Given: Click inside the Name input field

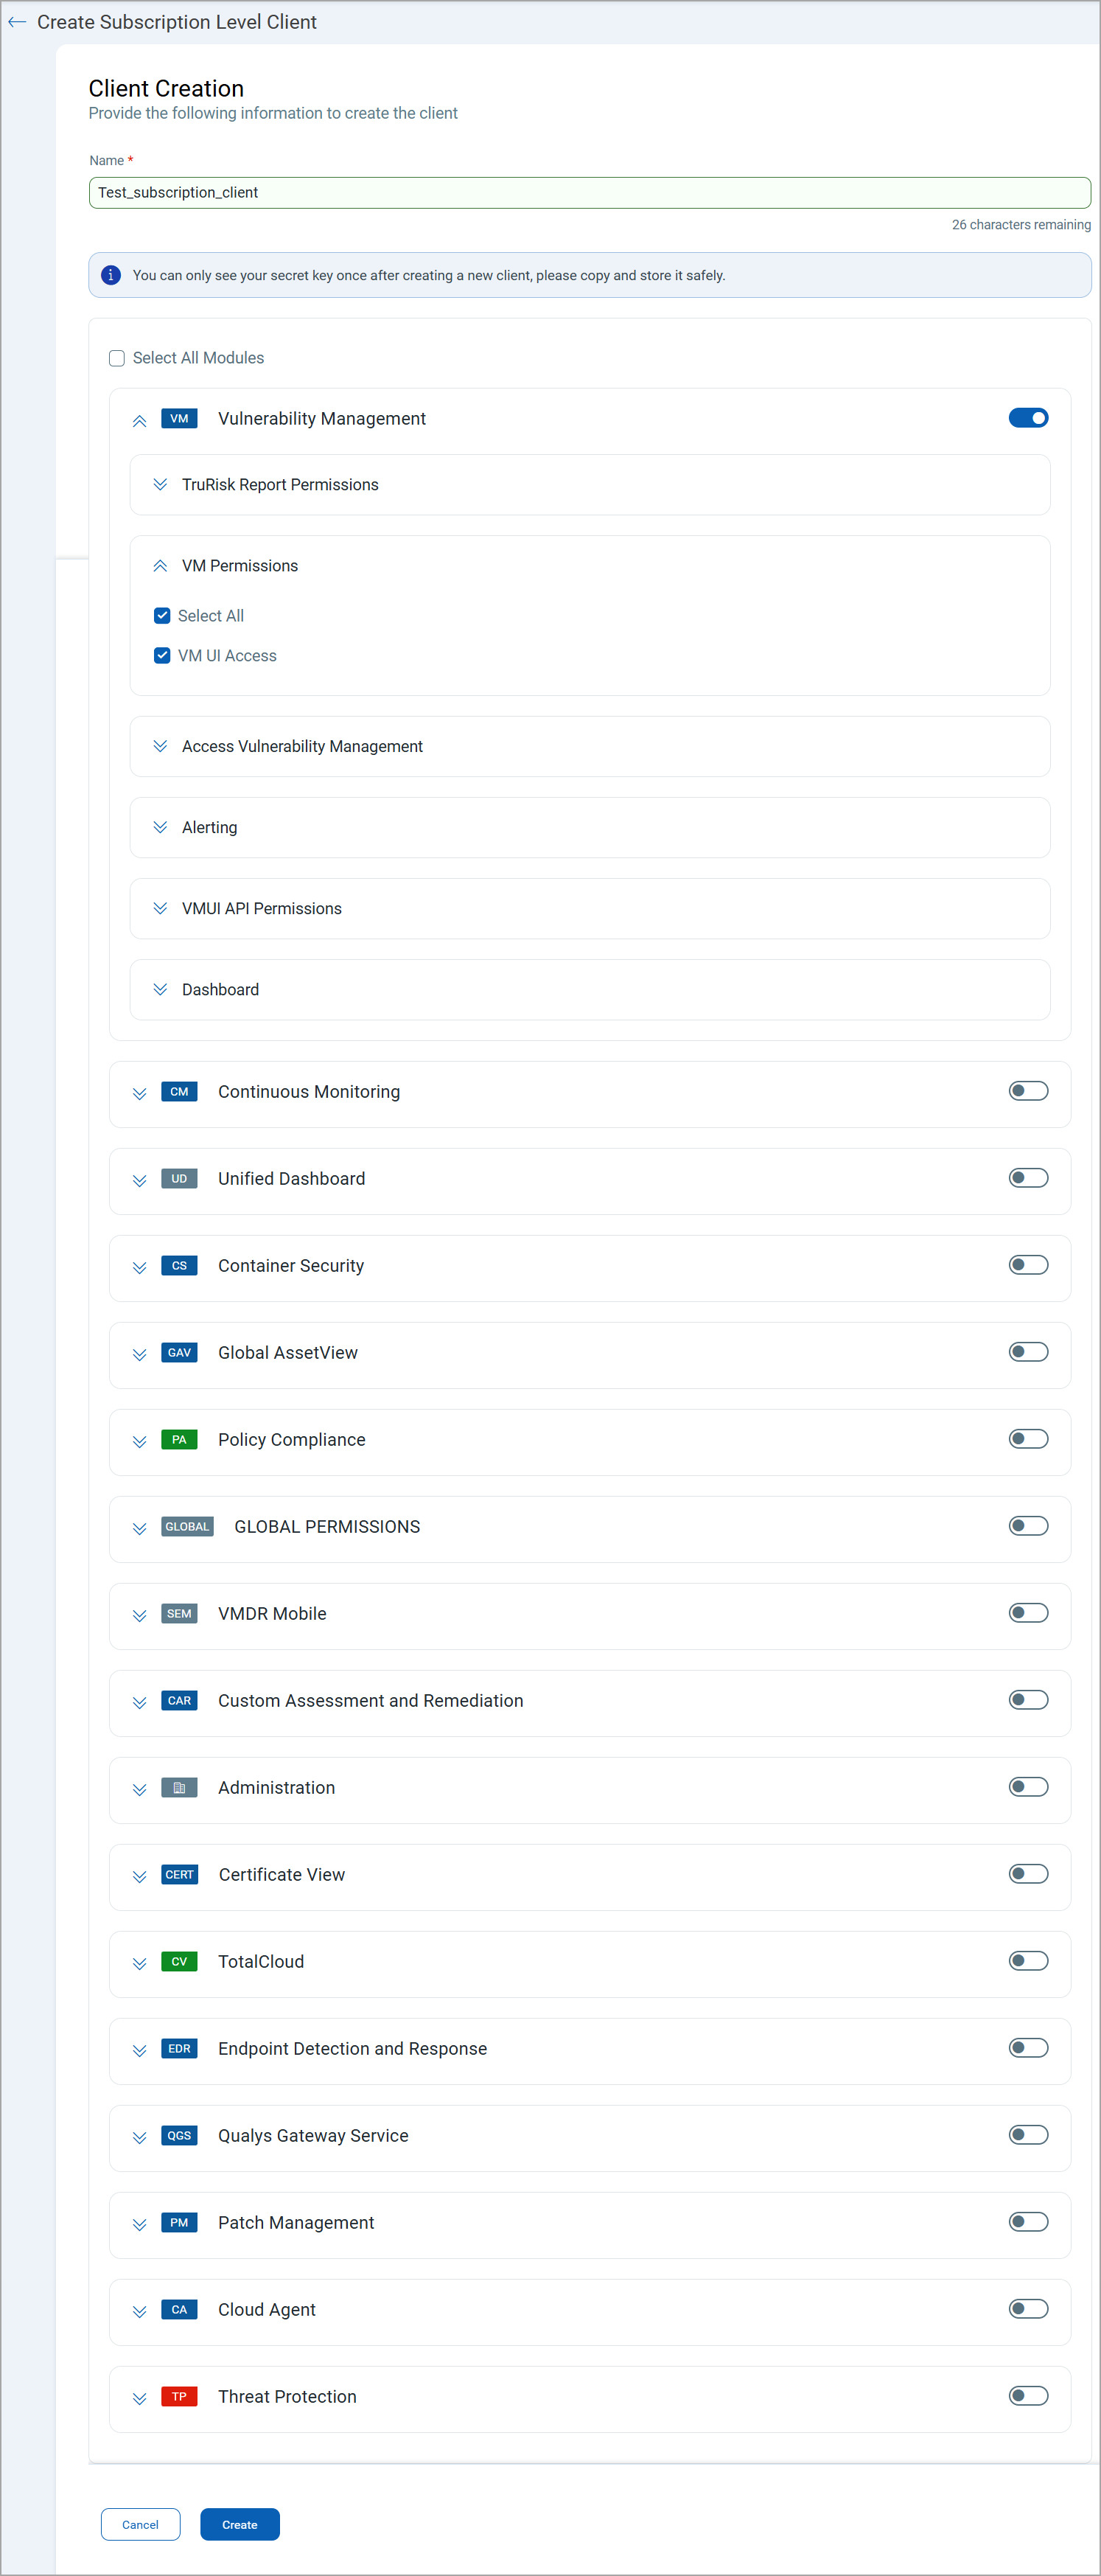Looking at the screenshot, I should pos(590,192).
